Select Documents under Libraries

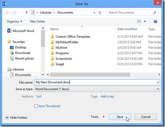pos(20,75)
